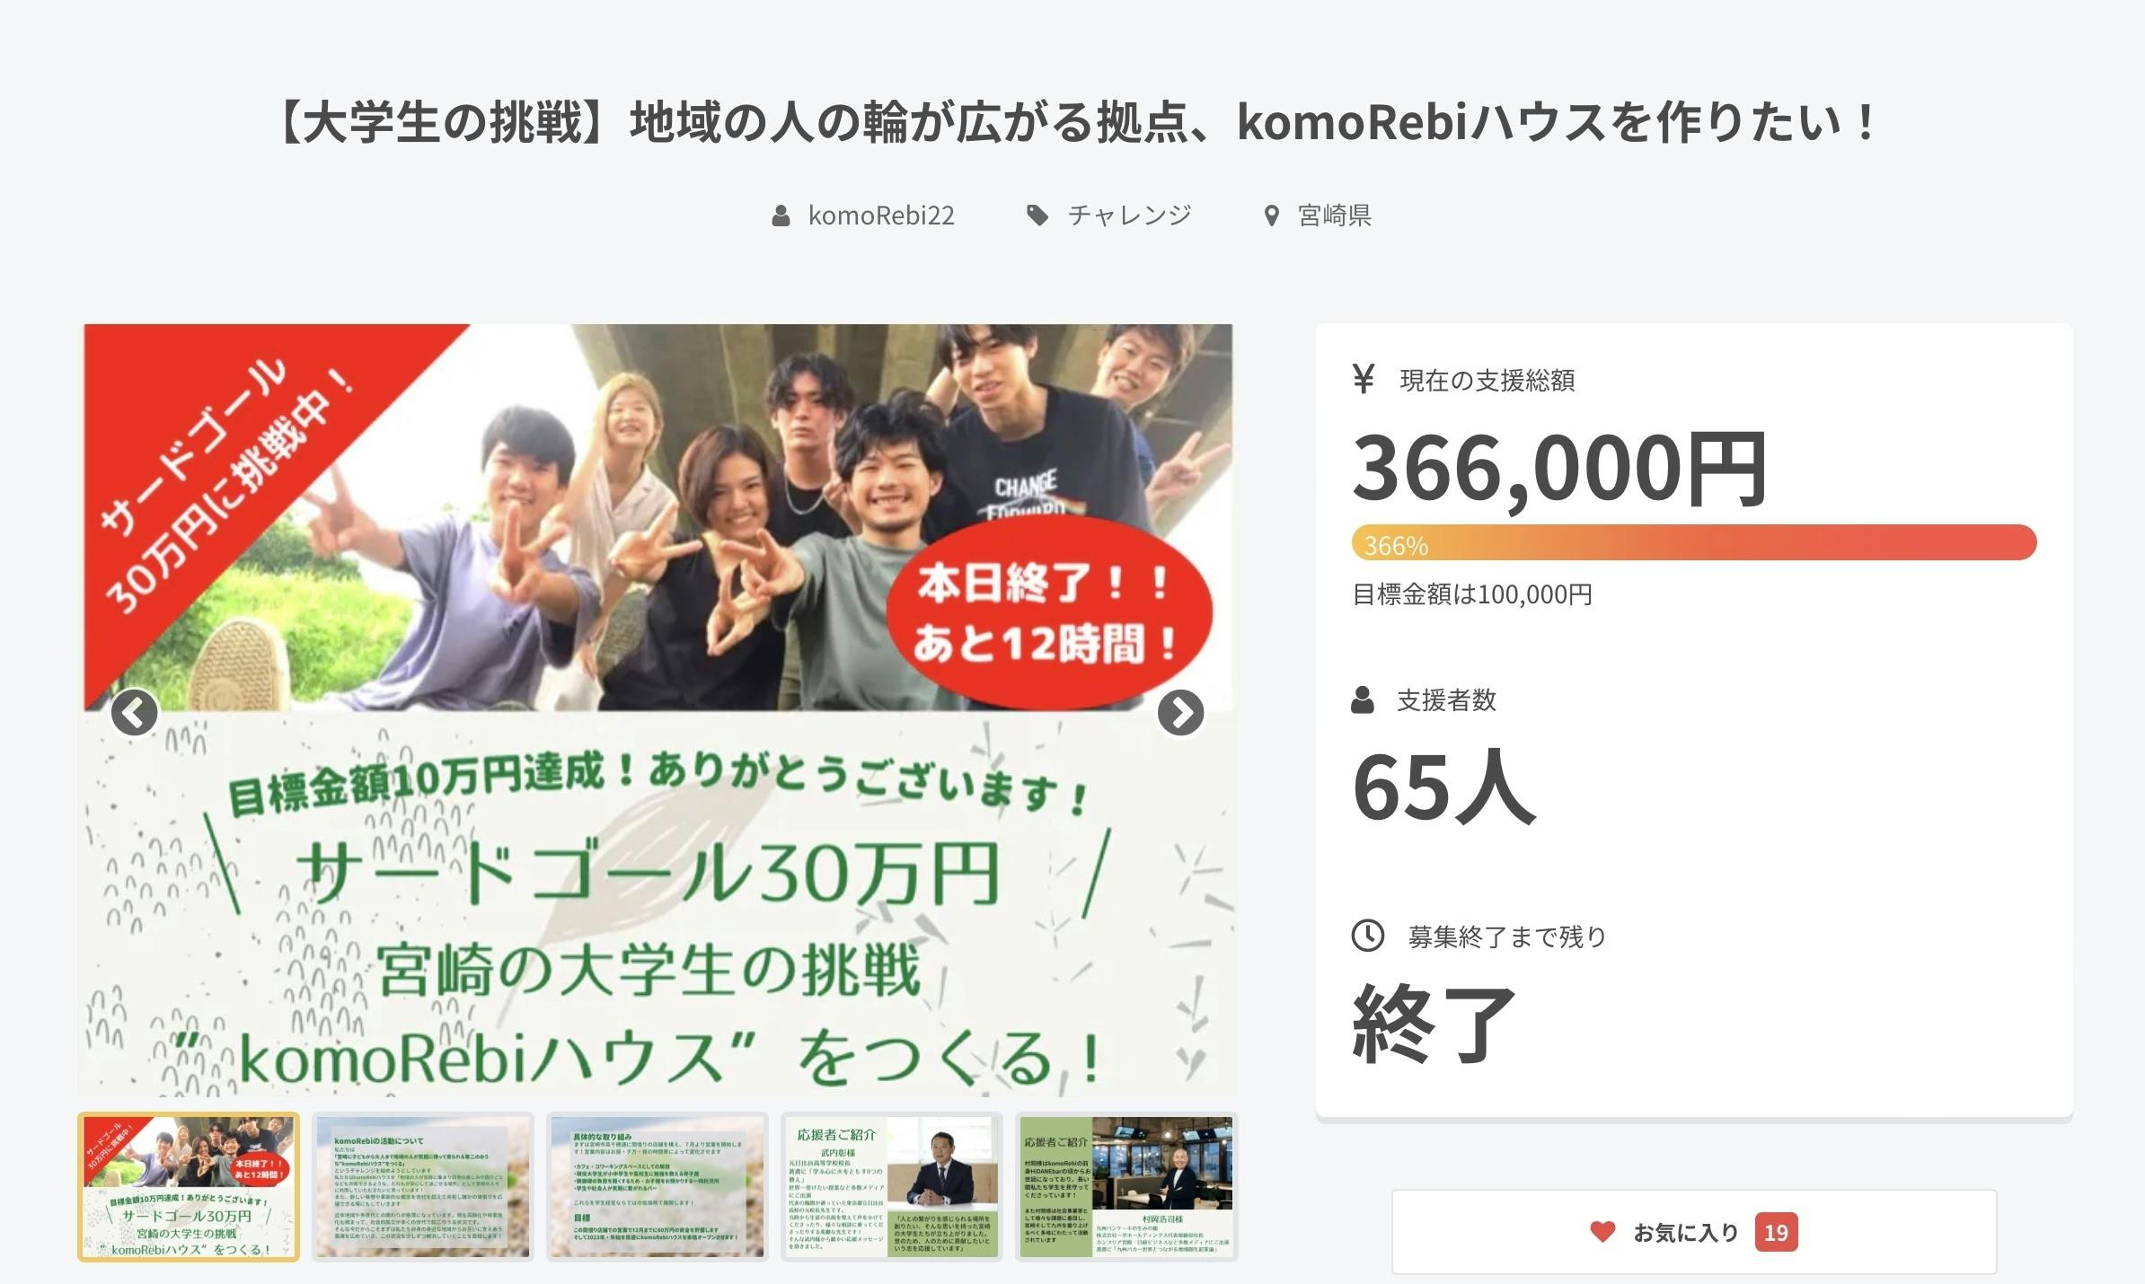Open the komoRebi22 profile link
Image resolution: width=2145 pixels, height=1284 pixels.
tap(881, 215)
